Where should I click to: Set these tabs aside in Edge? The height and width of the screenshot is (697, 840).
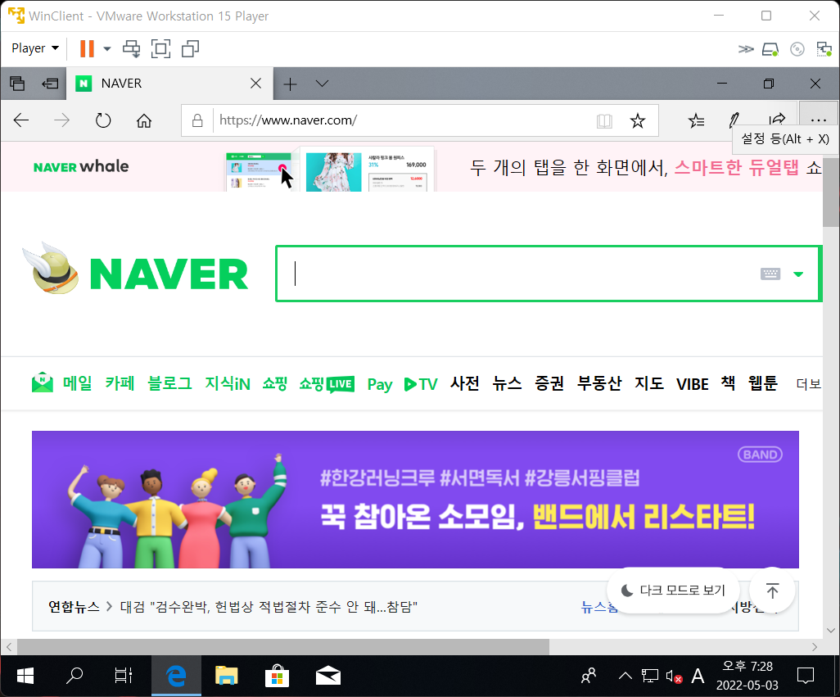coord(50,84)
